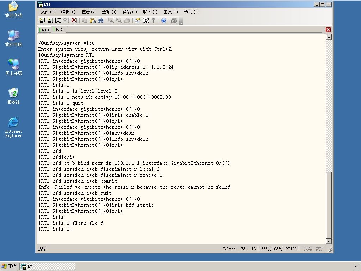361x271 pixels.
Task: Click the SecureCRT title bar icon
Action: [x=40, y=5]
